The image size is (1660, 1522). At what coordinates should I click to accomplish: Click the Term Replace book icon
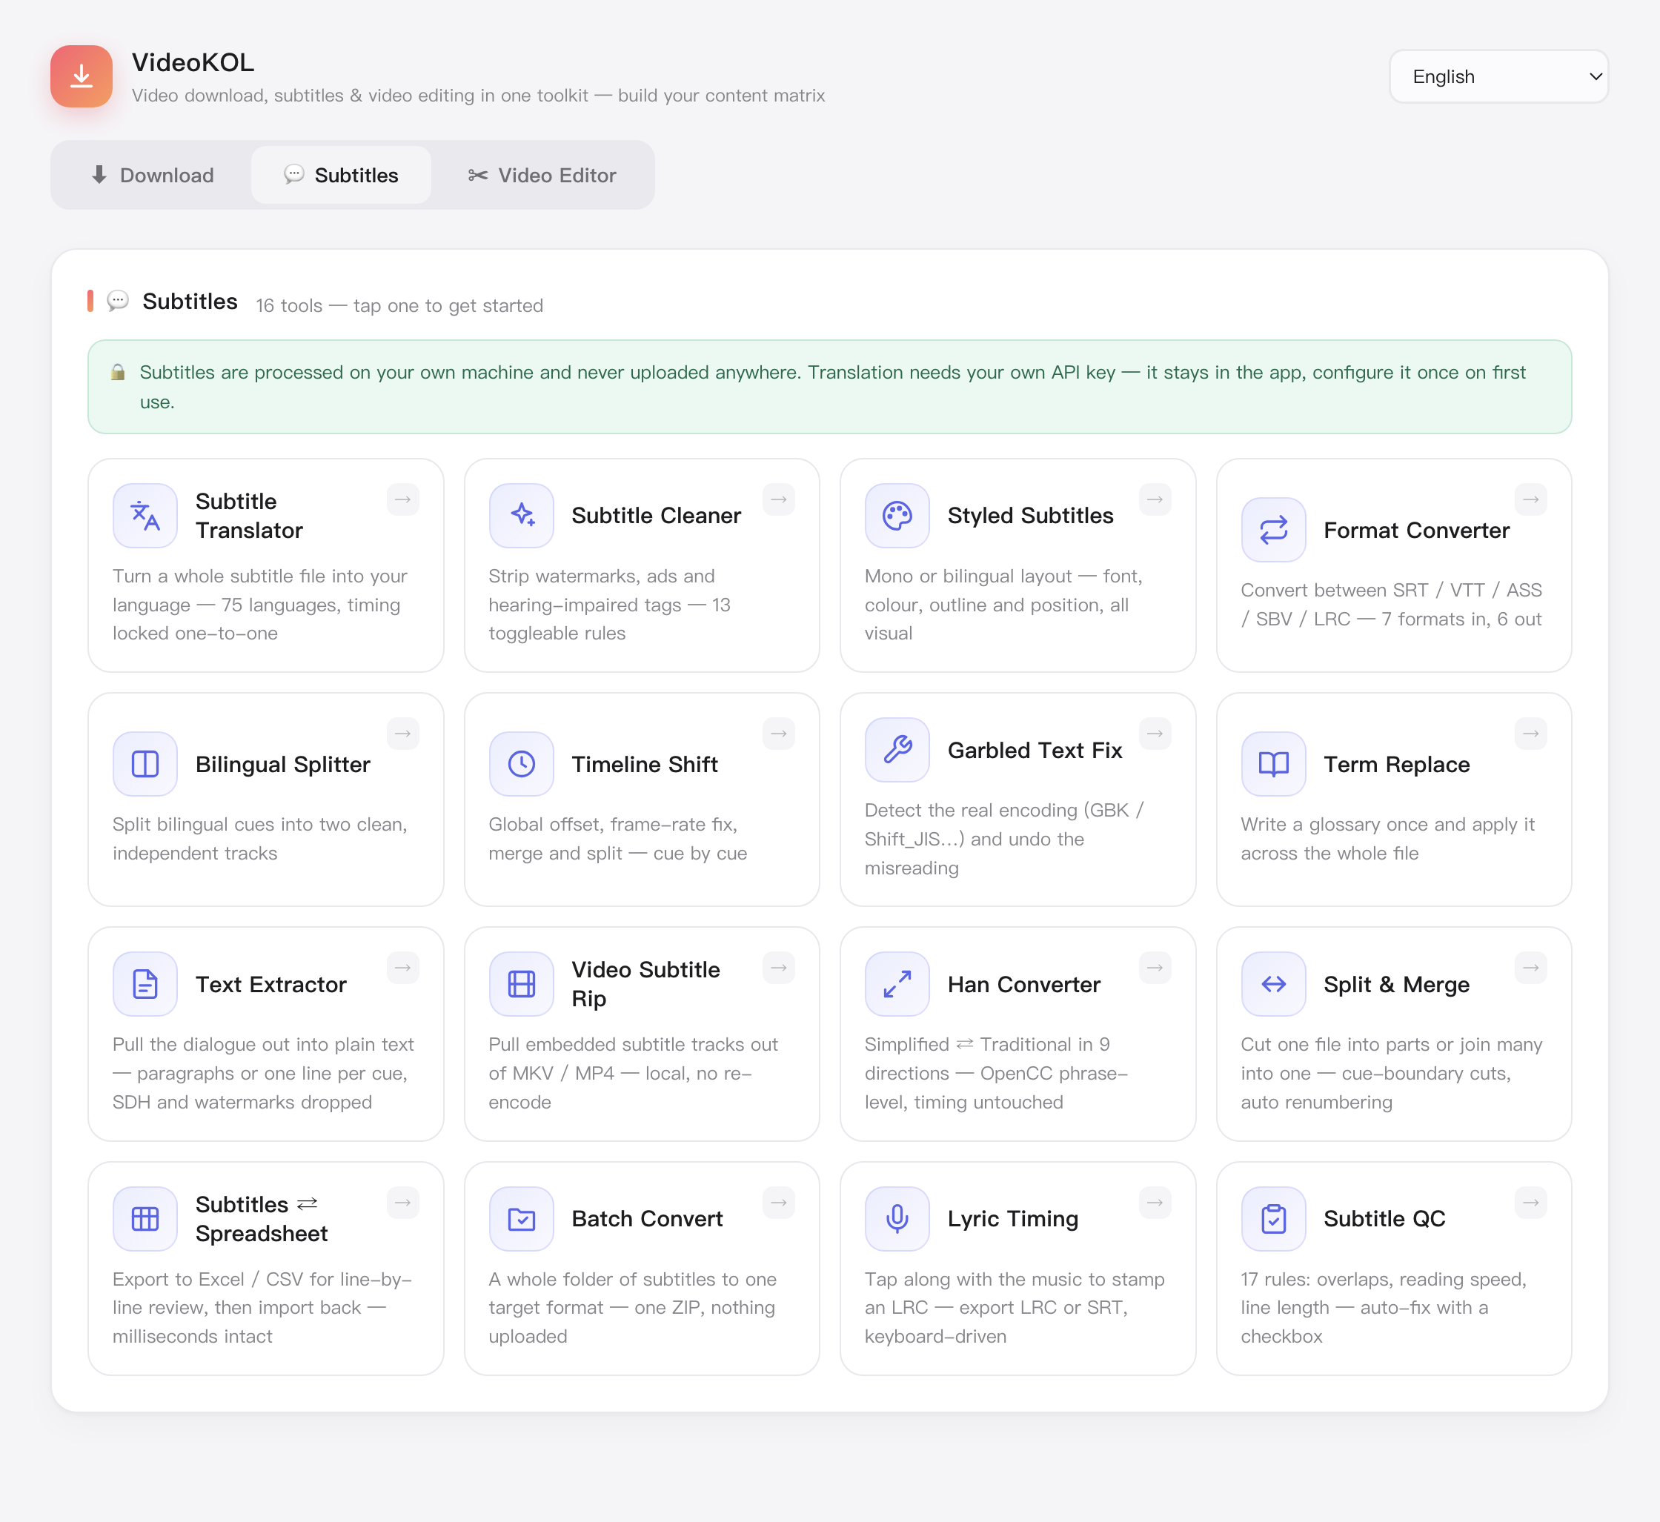pos(1274,763)
